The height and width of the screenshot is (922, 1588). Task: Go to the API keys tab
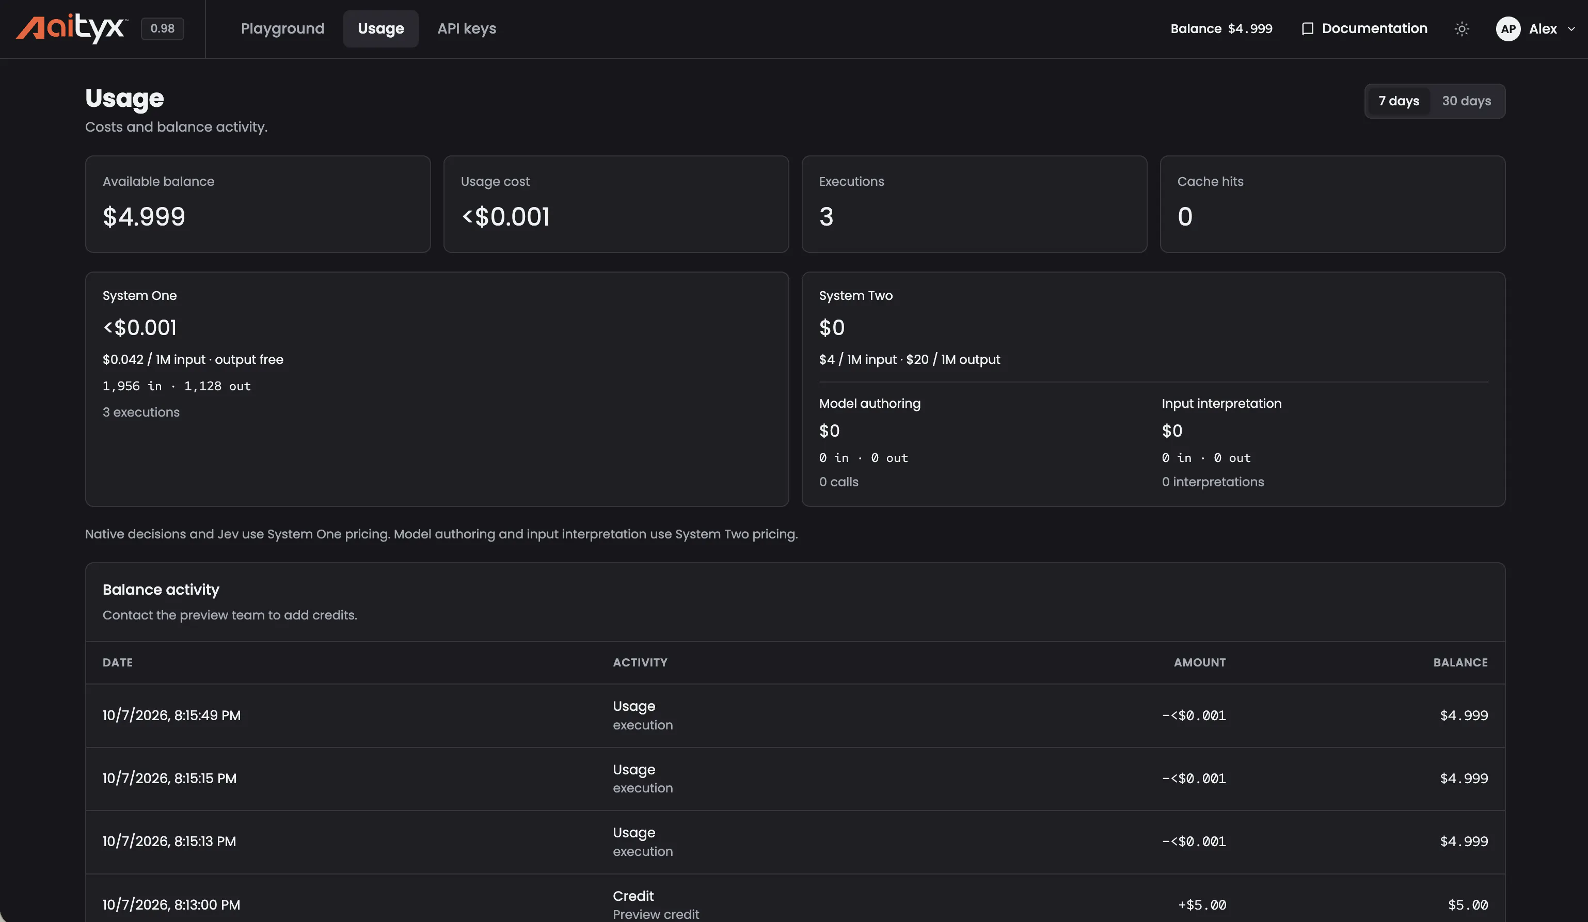click(x=467, y=29)
